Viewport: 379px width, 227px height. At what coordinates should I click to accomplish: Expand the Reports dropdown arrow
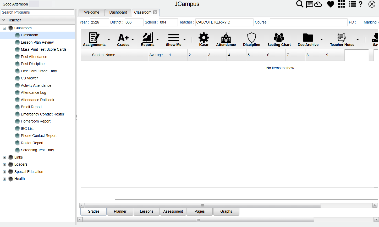point(158,39)
